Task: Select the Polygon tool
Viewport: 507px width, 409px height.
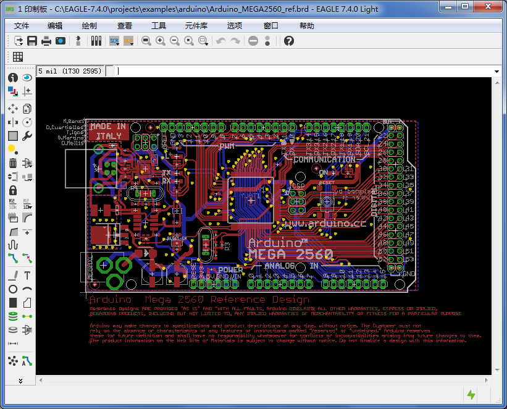Action: [x=27, y=303]
